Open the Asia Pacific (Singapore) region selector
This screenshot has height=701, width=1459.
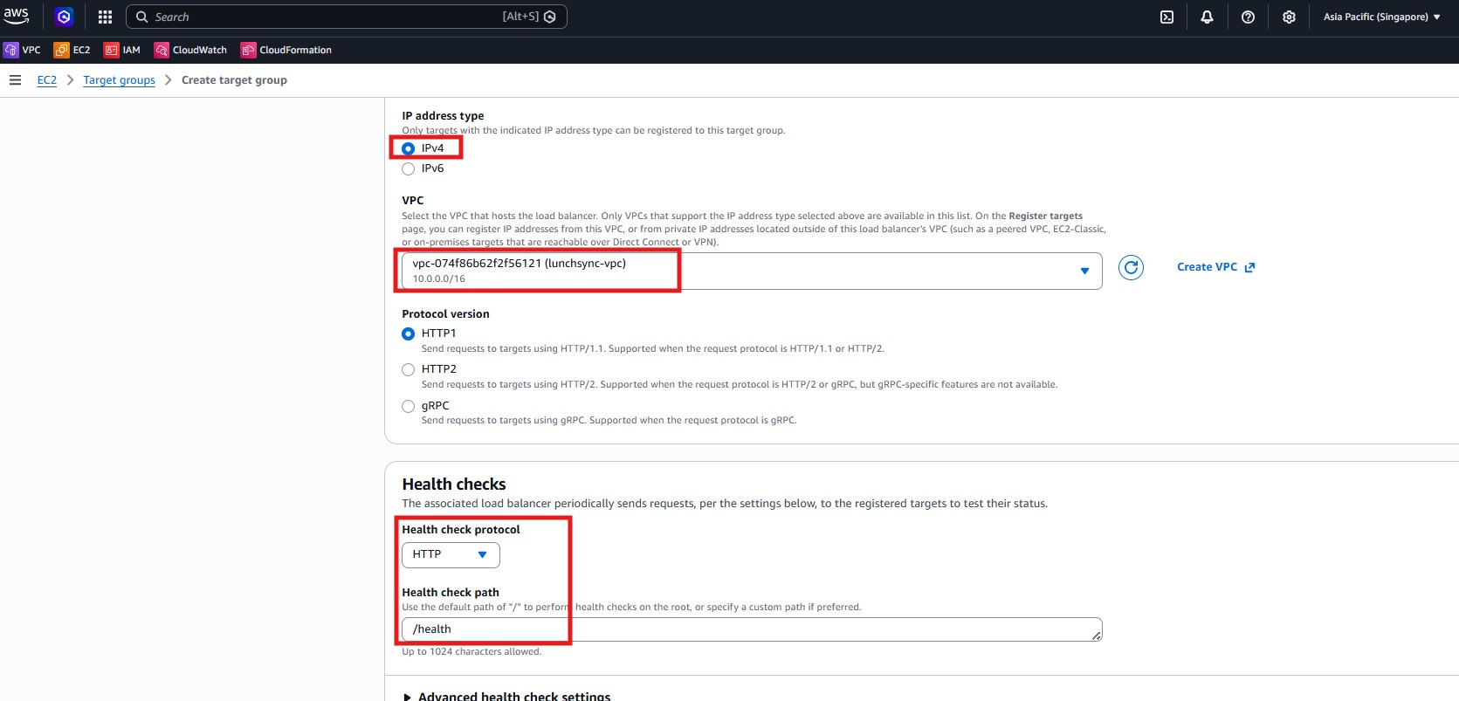[x=1381, y=17]
